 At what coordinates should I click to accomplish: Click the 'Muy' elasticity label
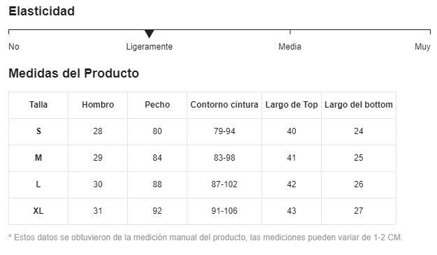coord(422,47)
